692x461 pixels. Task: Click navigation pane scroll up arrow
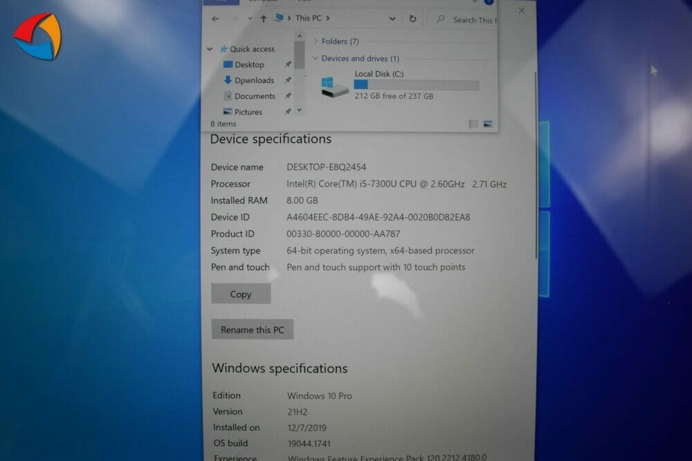click(300, 36)
